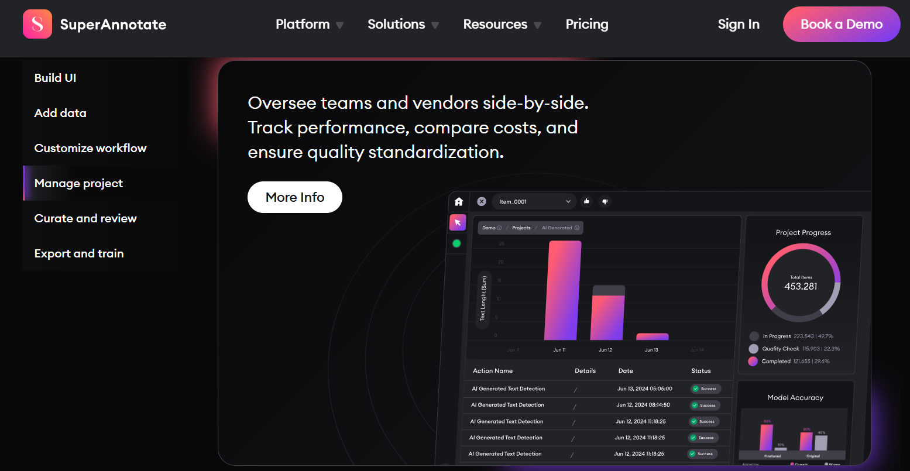910x471 pixels.
Task: Click the vertical "Text Length (Sum)" axis label
Action: [x=483, y=298]
